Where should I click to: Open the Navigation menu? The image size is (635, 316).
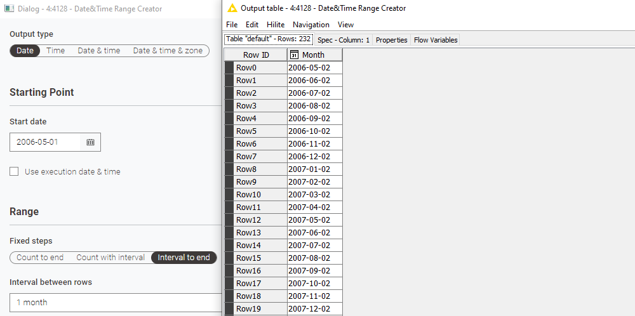[x=311, y=25]
